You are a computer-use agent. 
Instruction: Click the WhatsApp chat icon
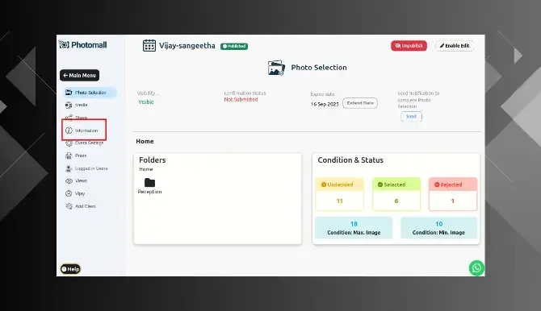pos(476,268)
